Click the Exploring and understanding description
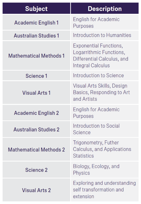The height and width of the screenshot is (204, 141). tap(104, 190)
